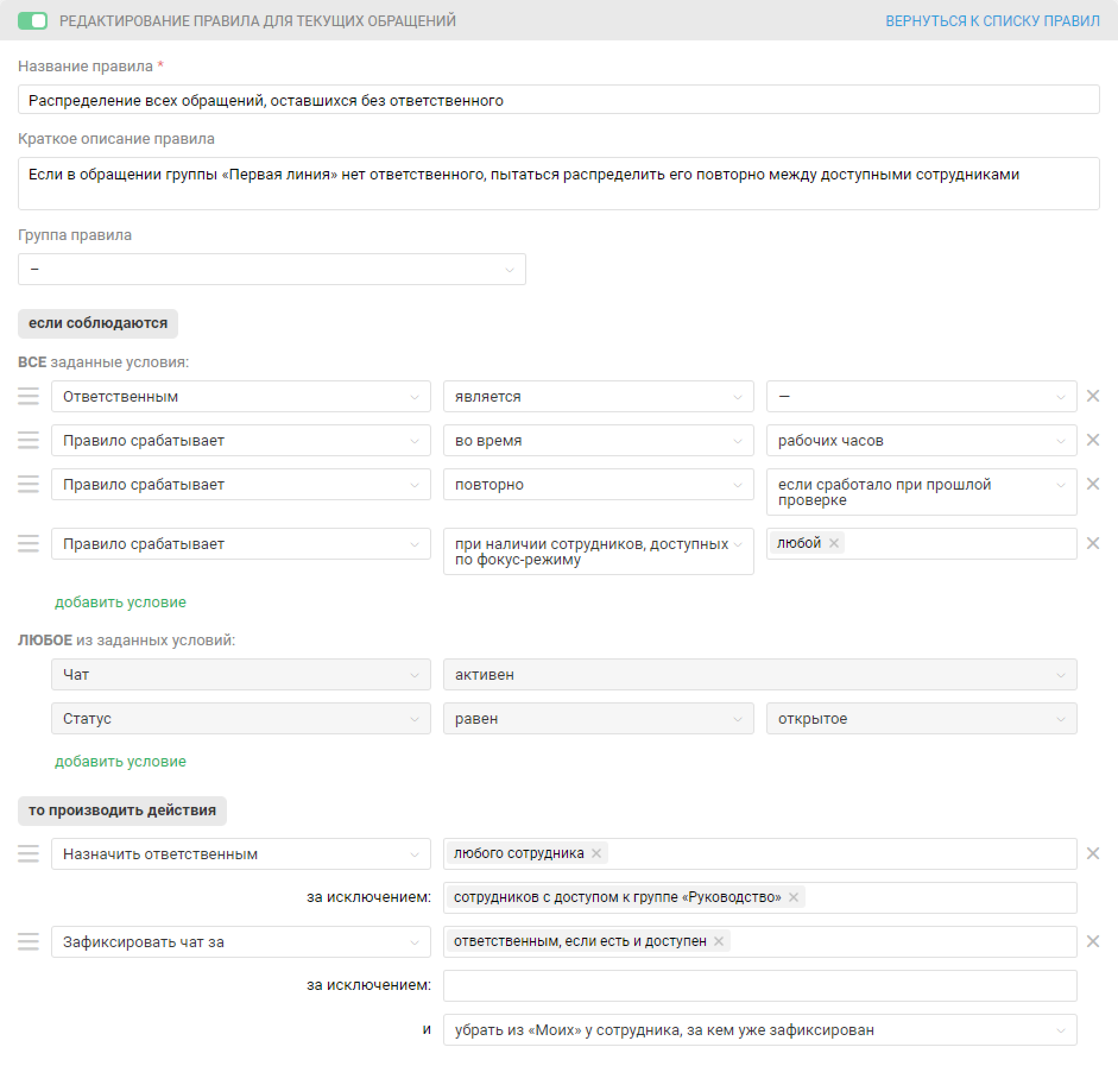Open the 'Группа правила' dropdown
This screenshot has width=1118, height=1066.
[x=271, y=269]
